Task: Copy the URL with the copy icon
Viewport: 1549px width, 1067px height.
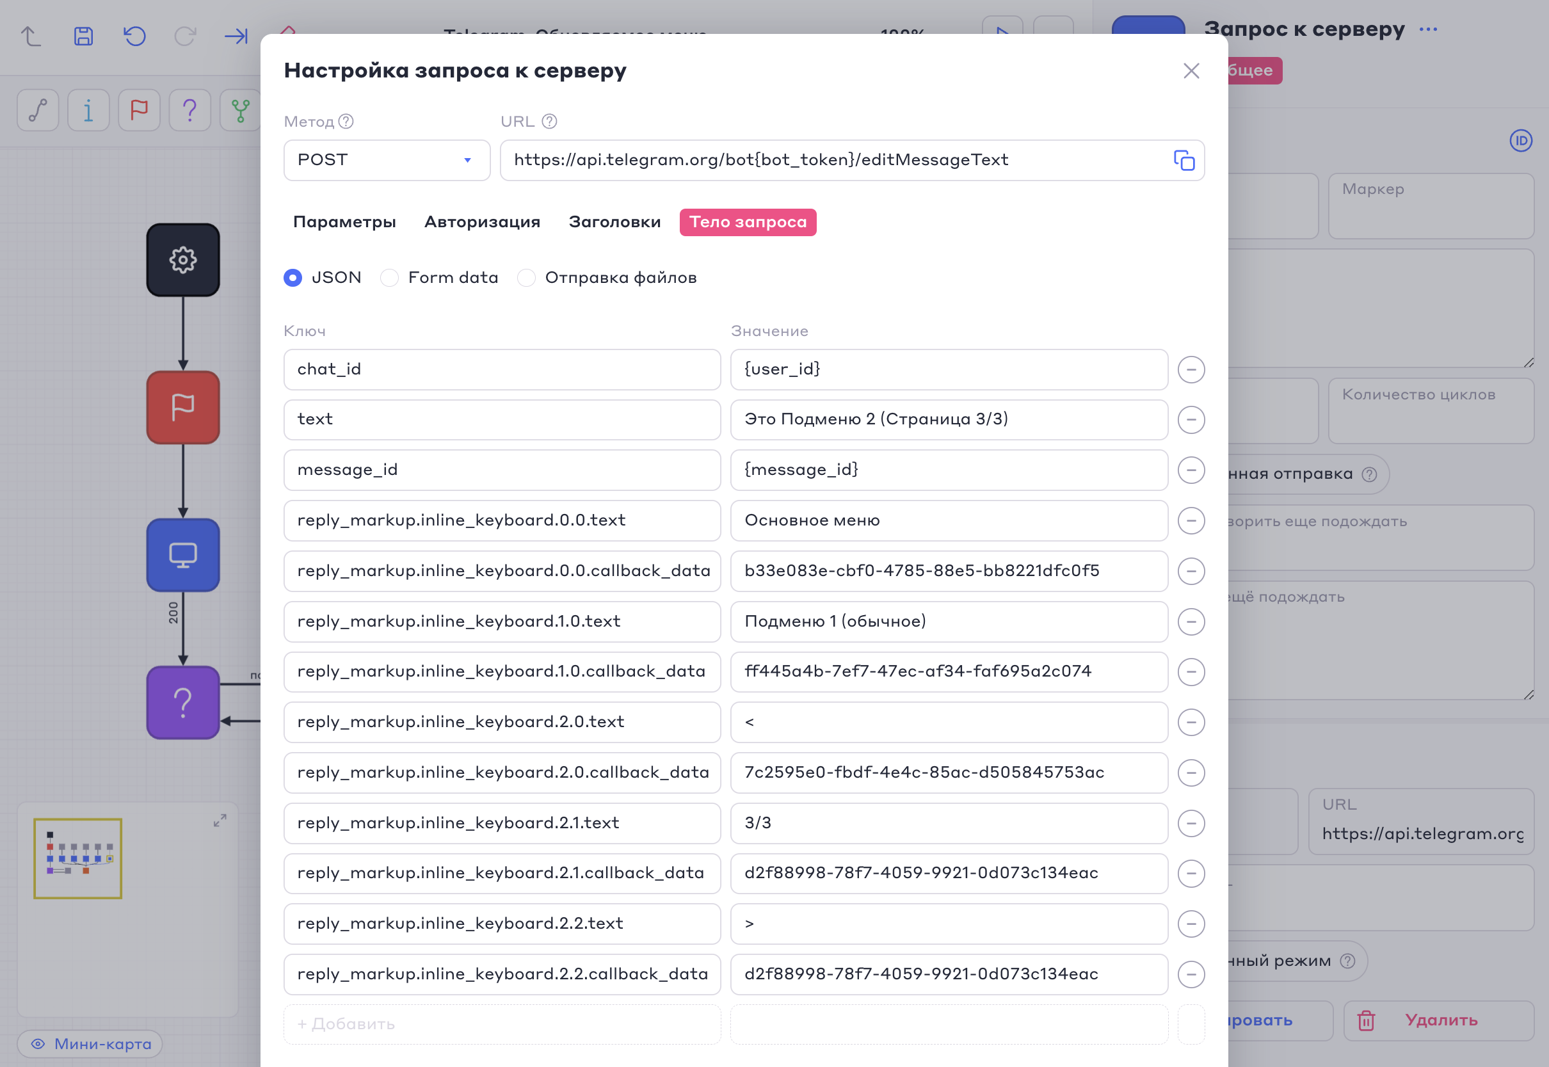Action: click(1184, 161)
